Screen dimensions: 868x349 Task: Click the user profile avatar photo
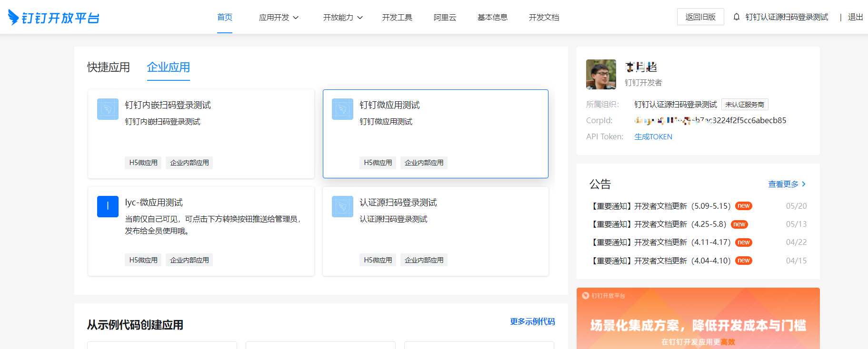pos(601,74)
